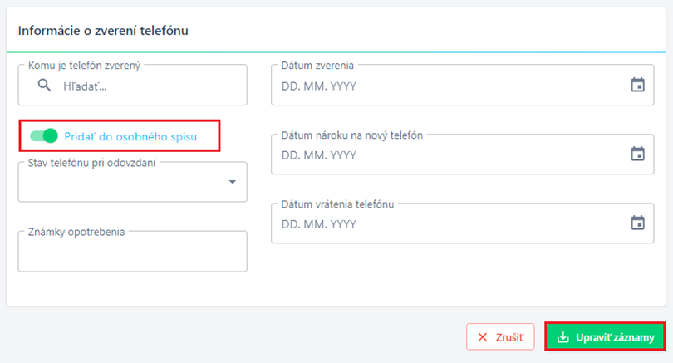Click the save icon in Upraviť záznamy
This screenshot has height=363, width=673.
click(562, 337)
